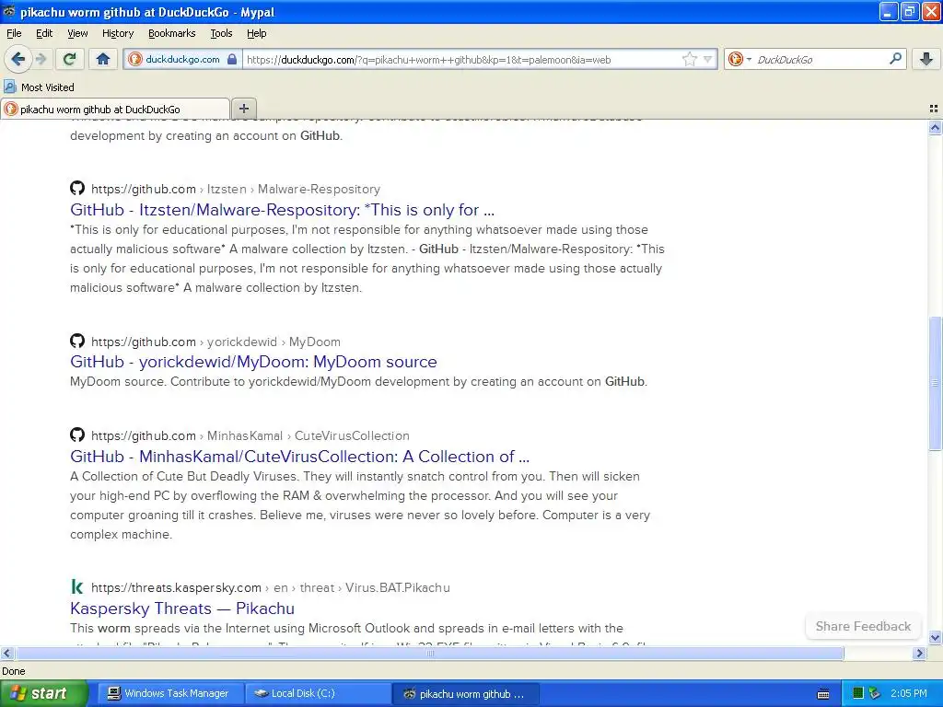The width and height of the screenshot is (943, 707).
Task: Reload the page with the refresh icon
Action: coord(70,59)
